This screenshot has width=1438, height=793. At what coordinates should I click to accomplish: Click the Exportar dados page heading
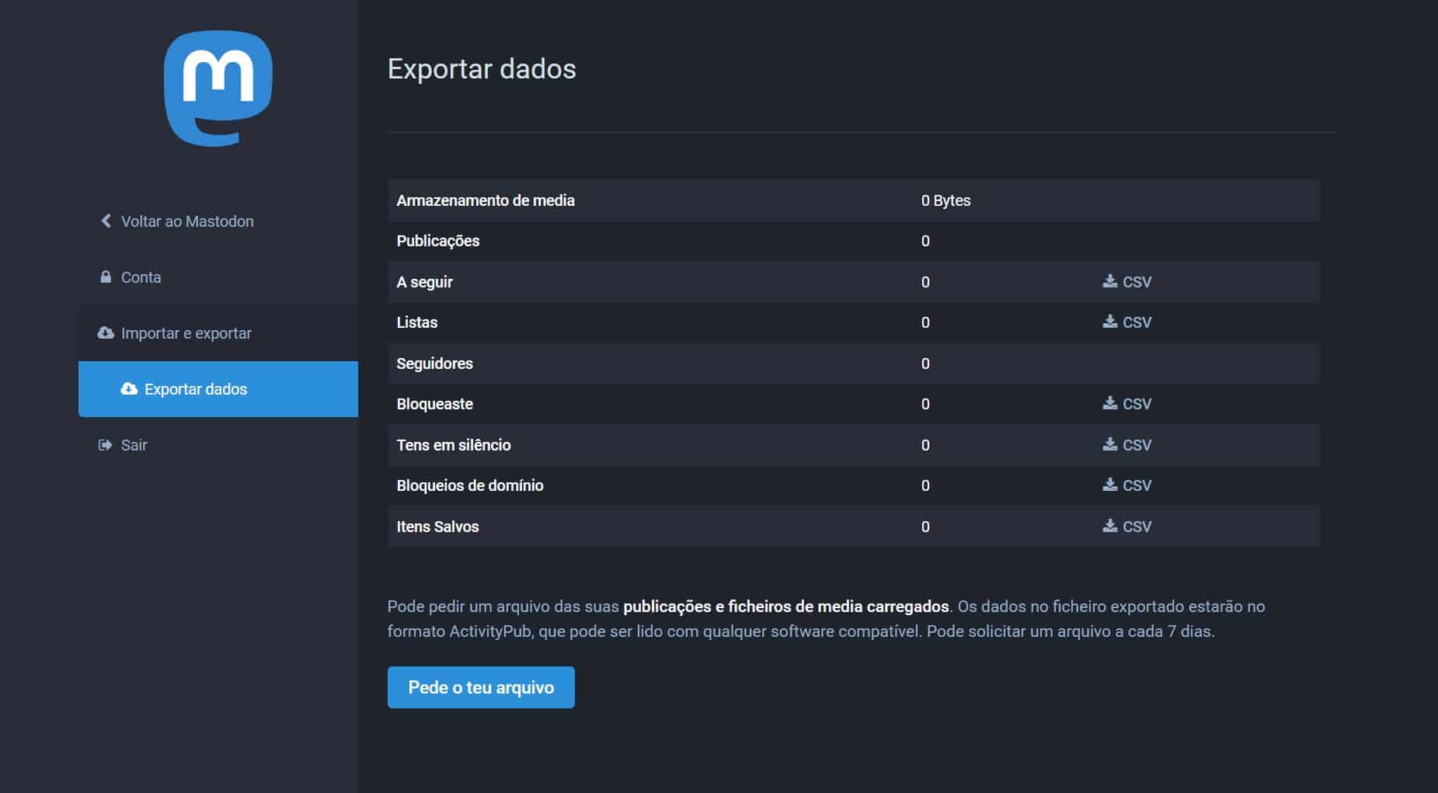click(482, 69)
